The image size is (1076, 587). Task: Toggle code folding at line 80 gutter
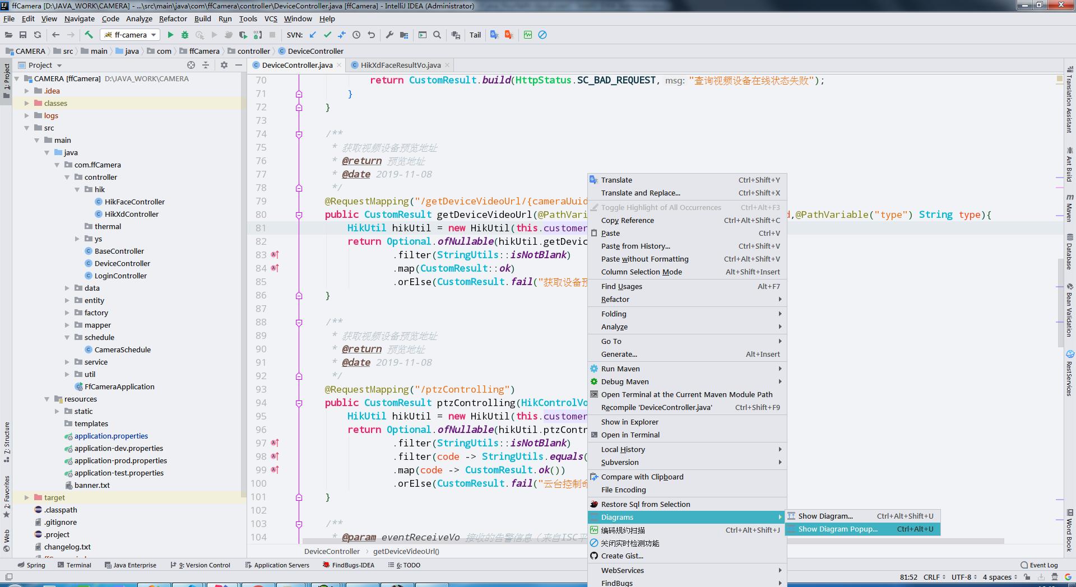(299, 215)
